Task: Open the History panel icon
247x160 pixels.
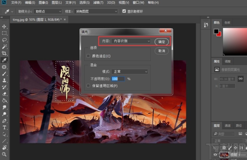Action: (206, 25)
